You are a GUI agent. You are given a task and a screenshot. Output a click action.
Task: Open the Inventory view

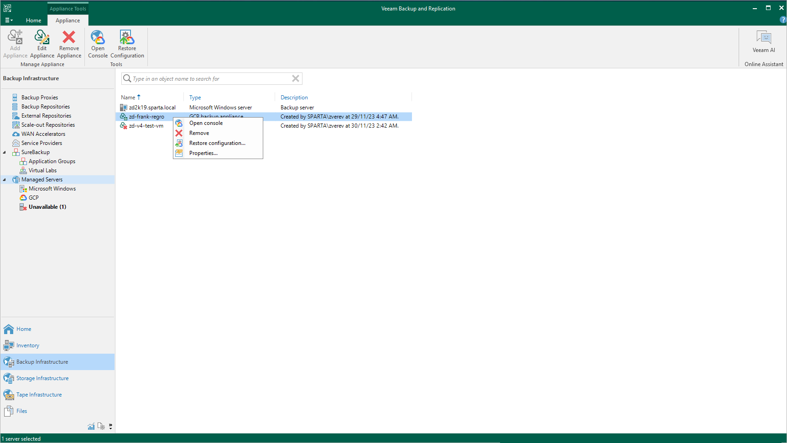click(57, 345)
